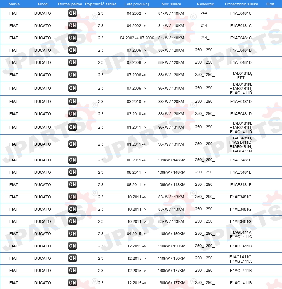The height and width of the screenshot is (289, 282).
Task: Click the Nadwozie column header
Action: pyautogui.click(x=206, y=4)
